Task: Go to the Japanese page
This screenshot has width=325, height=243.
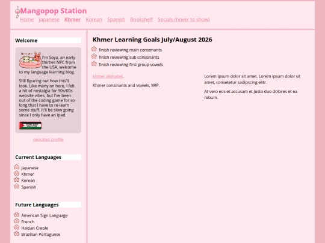Action: 49,20
